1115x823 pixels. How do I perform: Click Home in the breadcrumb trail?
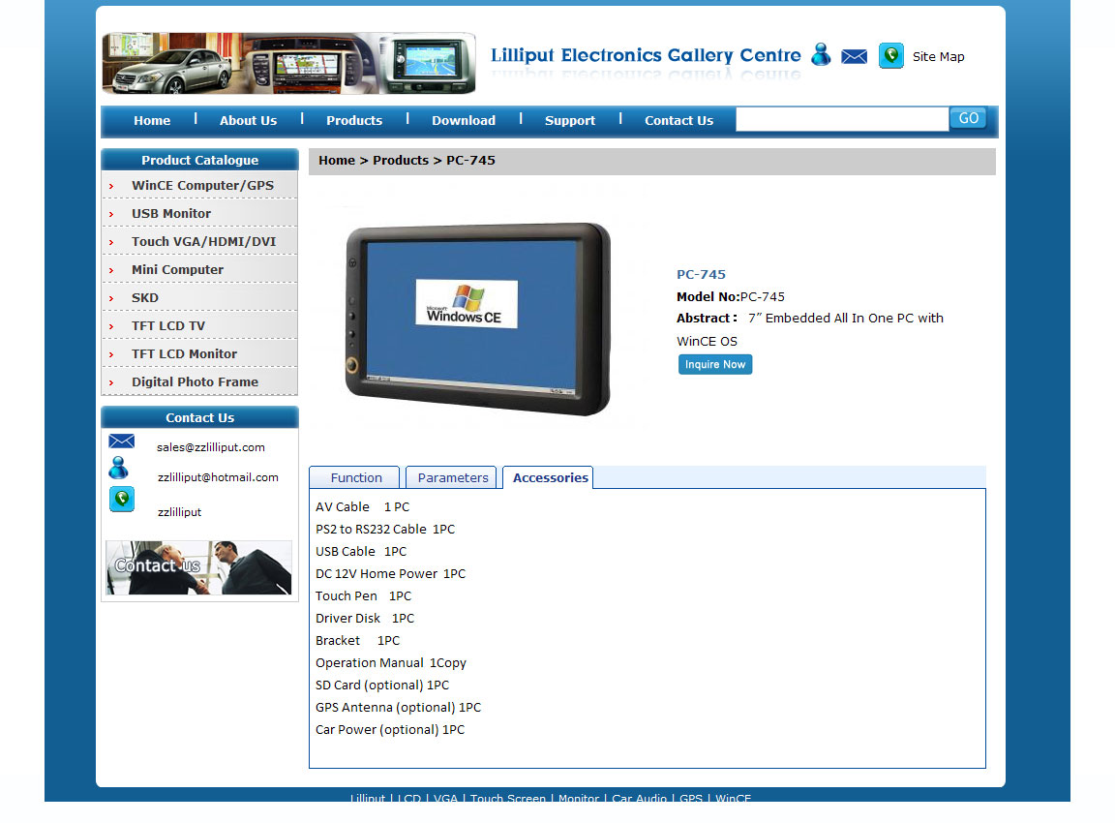point(337,160)
